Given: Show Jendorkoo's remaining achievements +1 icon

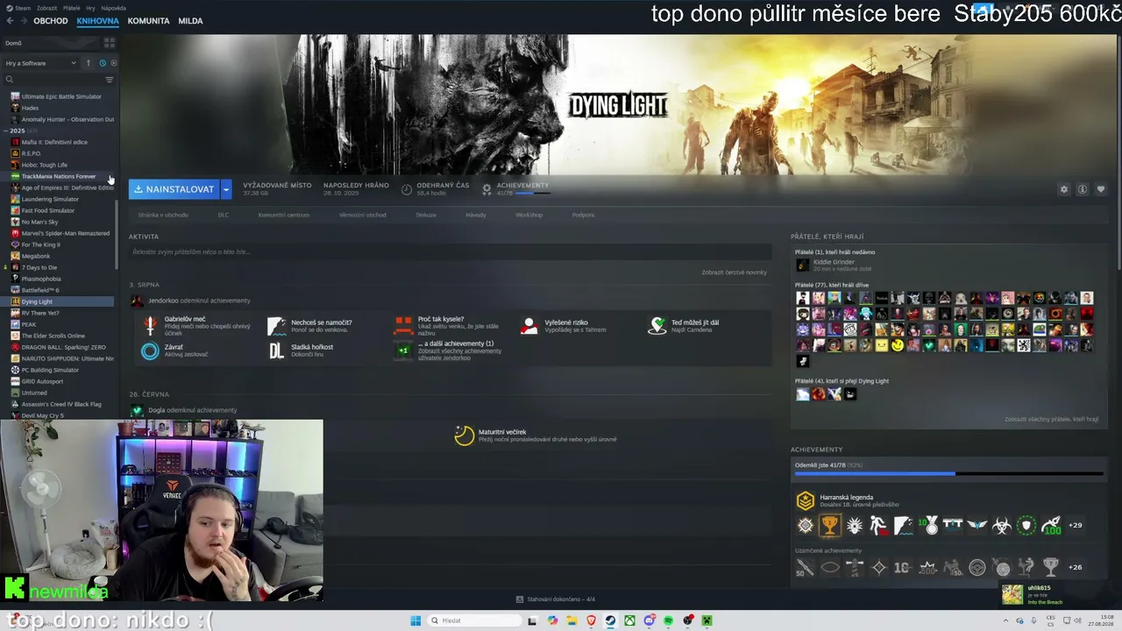Looking at the screenshot, I should coord(403,351).
